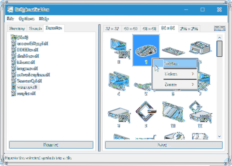
Task: Select the icon thumbnail labeled 0
Action: click(x=118, y=49)
